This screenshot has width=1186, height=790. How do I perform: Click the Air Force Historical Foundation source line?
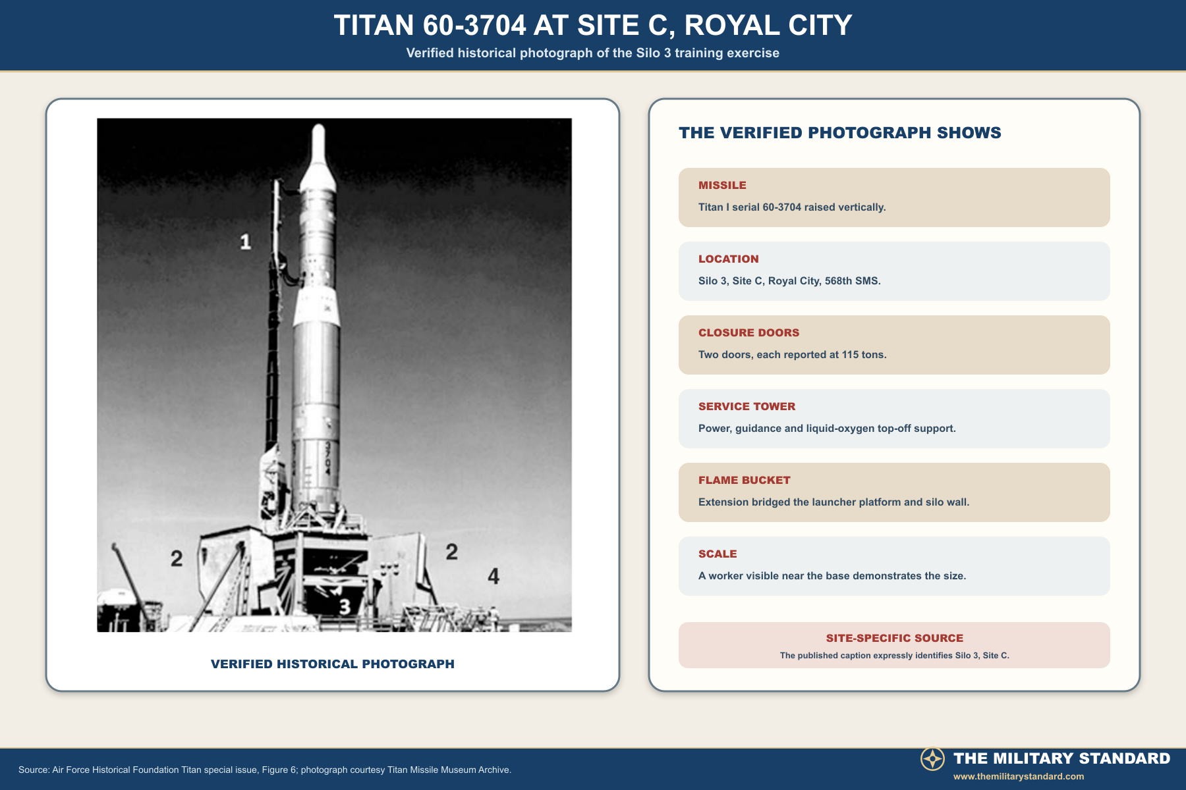pyautogui.click(x=265, y=770)
